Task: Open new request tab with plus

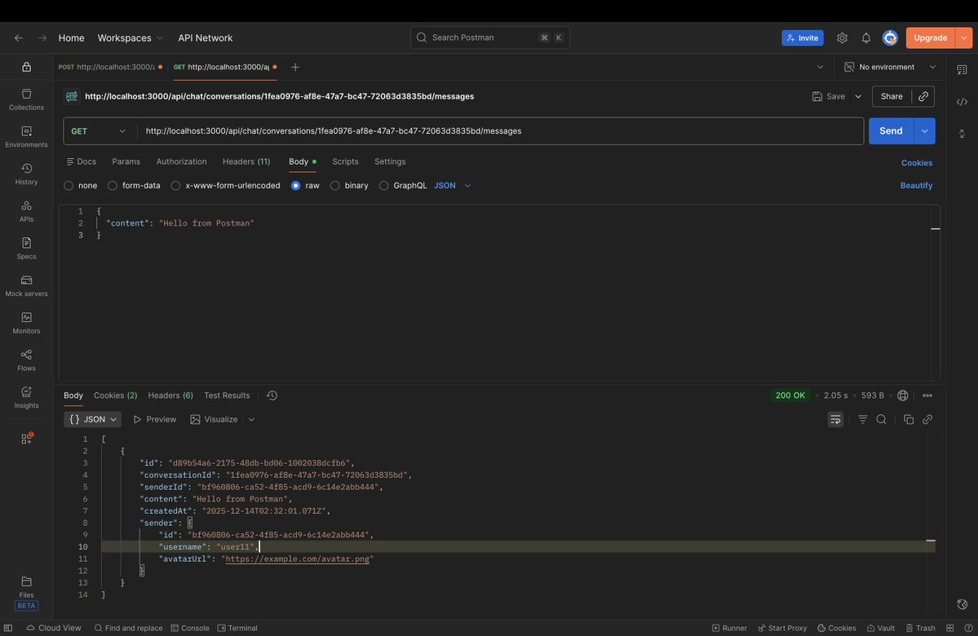Action: tap(295, 68)
